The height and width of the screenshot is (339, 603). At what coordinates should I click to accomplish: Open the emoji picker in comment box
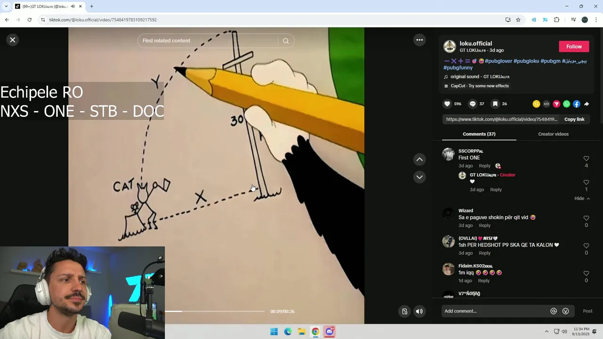pos(566,311)
